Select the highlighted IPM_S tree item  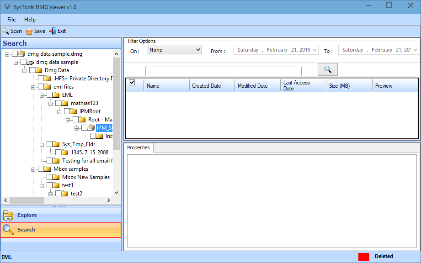[104, 128]
